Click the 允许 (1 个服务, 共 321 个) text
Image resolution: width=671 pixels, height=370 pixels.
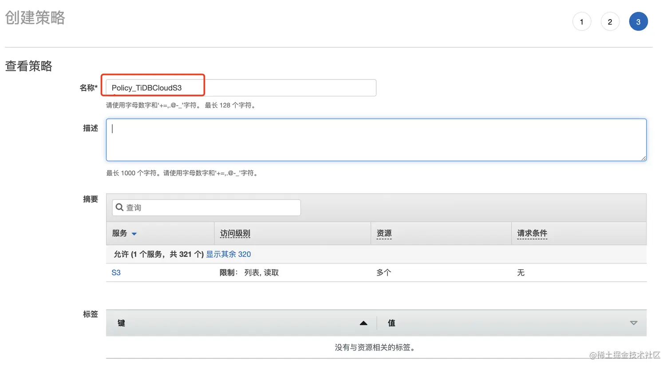click(158, 254)
